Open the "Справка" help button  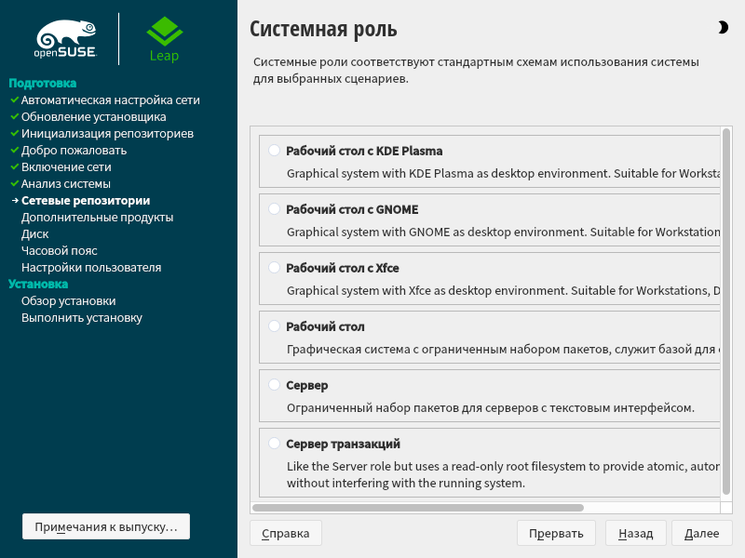286,533
